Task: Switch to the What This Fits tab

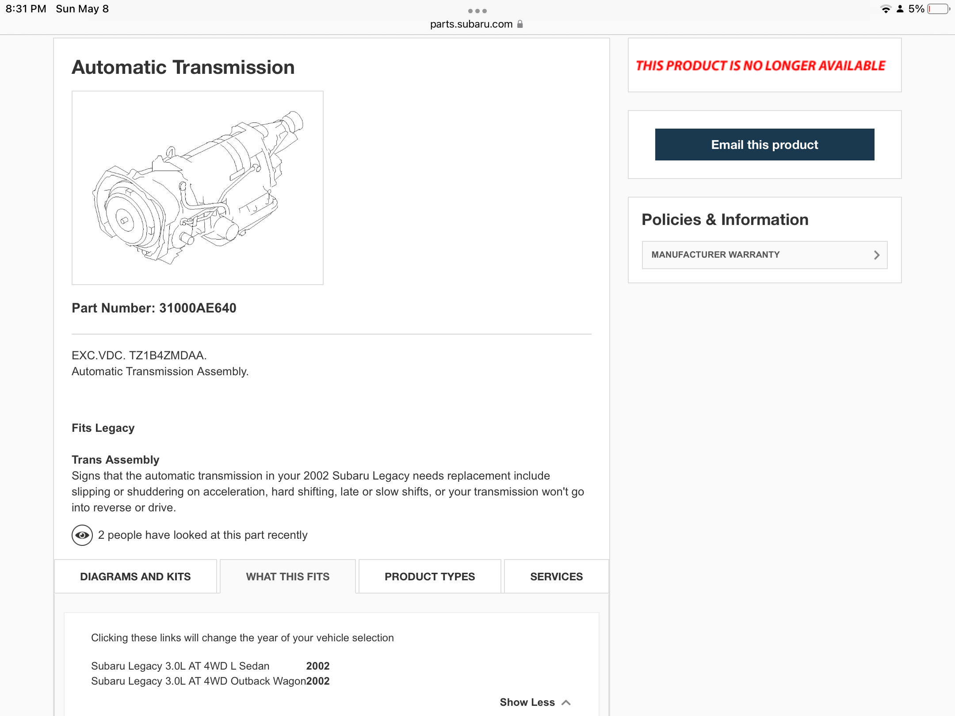Action: tap(288, 577)
